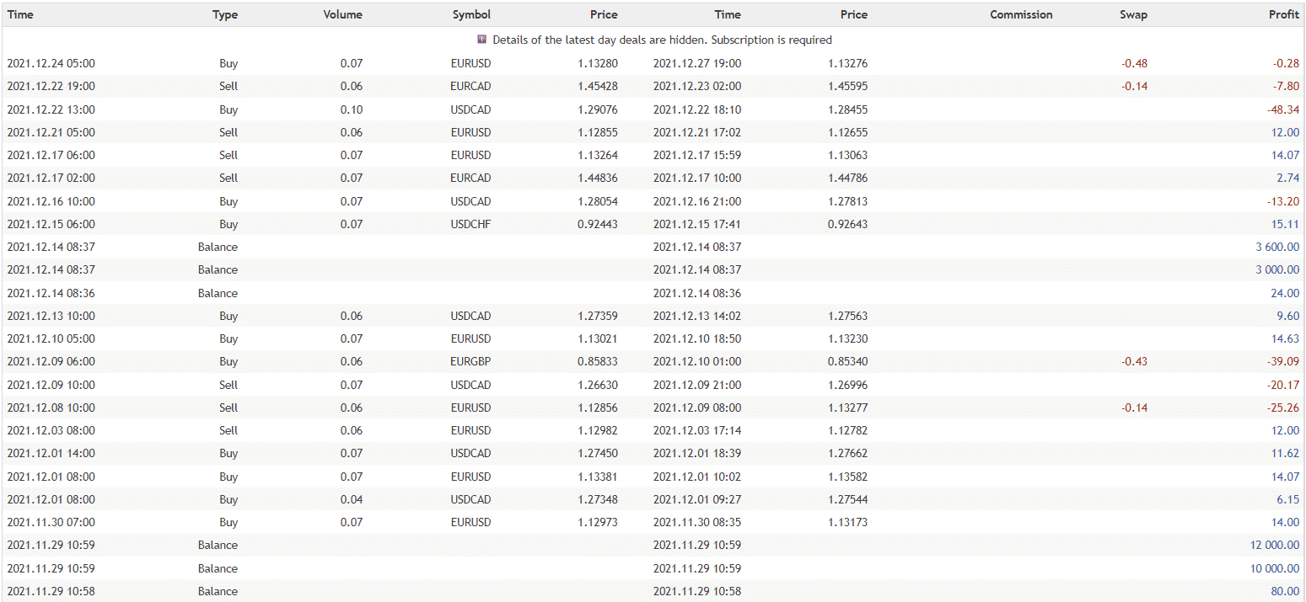Click the close price 0.85340

(x=848, y=361)
